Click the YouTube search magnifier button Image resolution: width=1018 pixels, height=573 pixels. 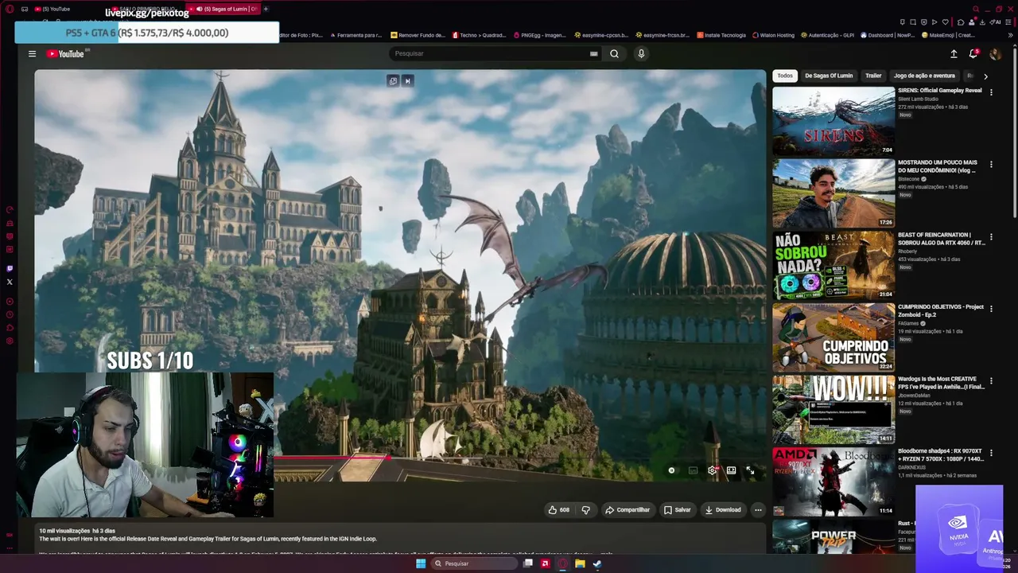tap(614, 53)
